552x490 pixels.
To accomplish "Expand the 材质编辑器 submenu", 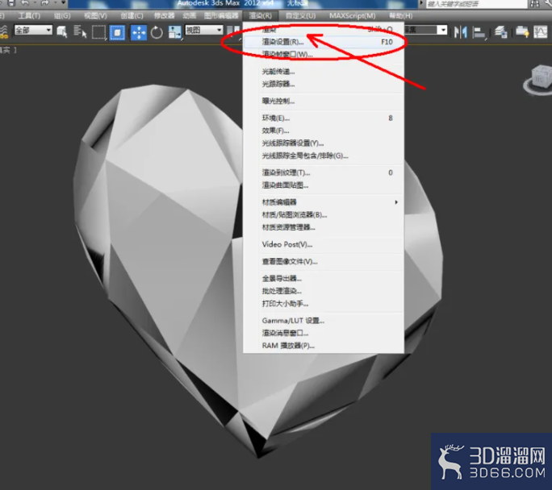I will tap(323, 202).
